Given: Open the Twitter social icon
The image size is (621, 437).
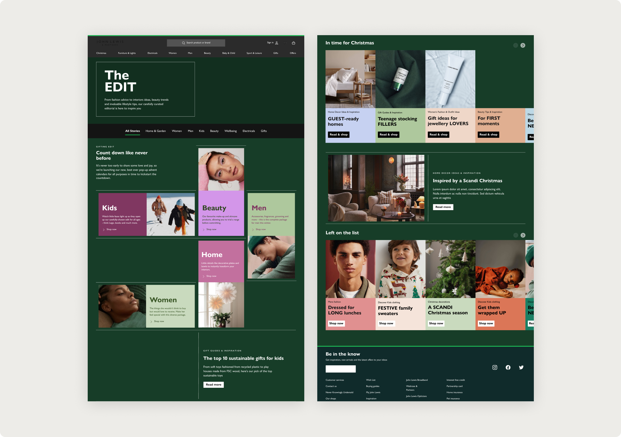Looking at the screenshot, I should point(521,367).
